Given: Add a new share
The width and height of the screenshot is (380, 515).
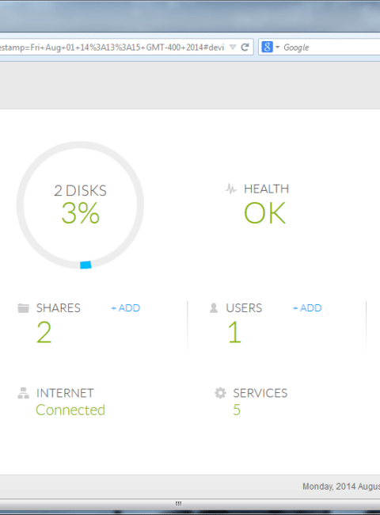Looking at the screenshot, I should pyautogui.click(x=126, y=308).
